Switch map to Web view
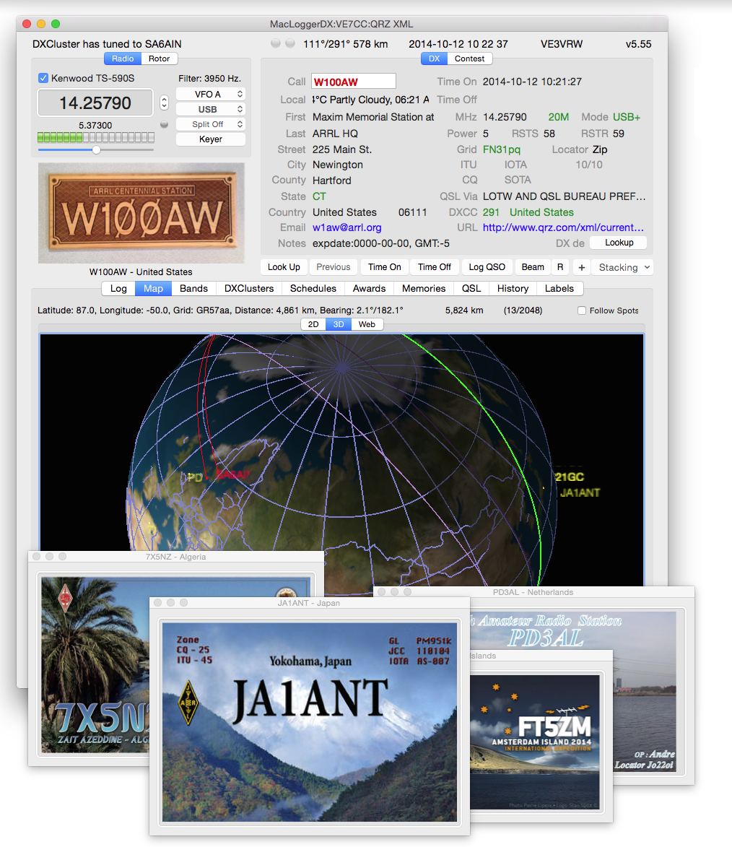The width and height of the screenshot is (732, 847). pyautogui.click(x=367, y=324)
